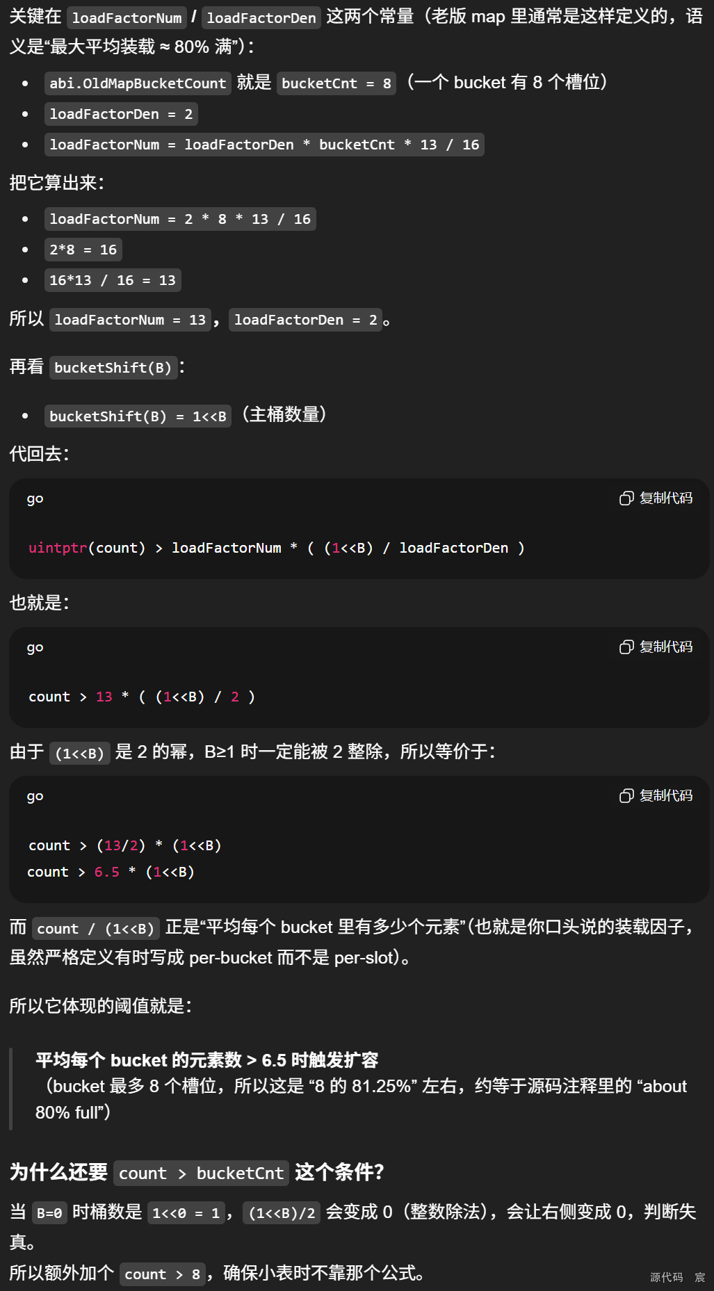Screen dimensions: 714x1291
Task: Click the 宸 label in the bottom right corner
Action: point(700,1277)
